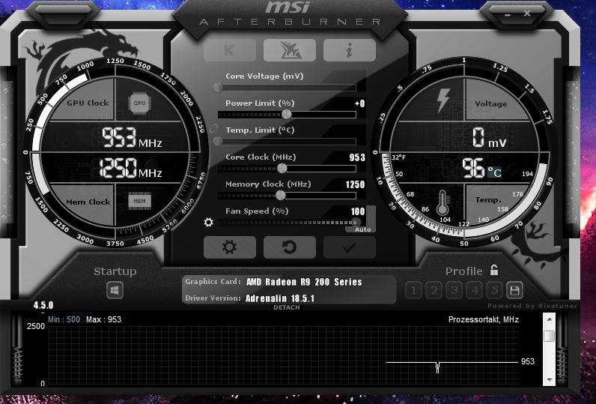
Task: Adjust the Core Voltage slider handle
Action: 218,88
